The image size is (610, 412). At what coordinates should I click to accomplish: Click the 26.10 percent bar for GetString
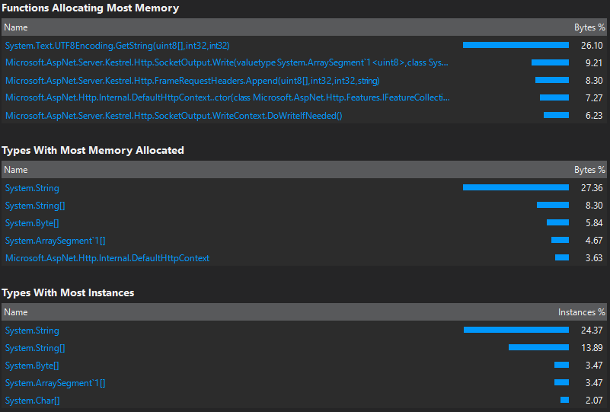(x=516, y=45)
